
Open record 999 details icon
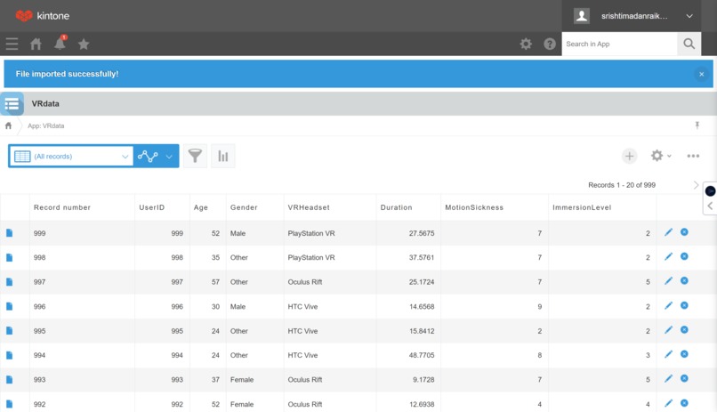point(9,233)
